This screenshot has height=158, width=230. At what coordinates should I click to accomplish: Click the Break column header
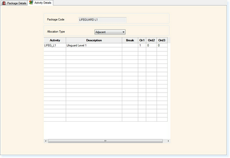130,40
